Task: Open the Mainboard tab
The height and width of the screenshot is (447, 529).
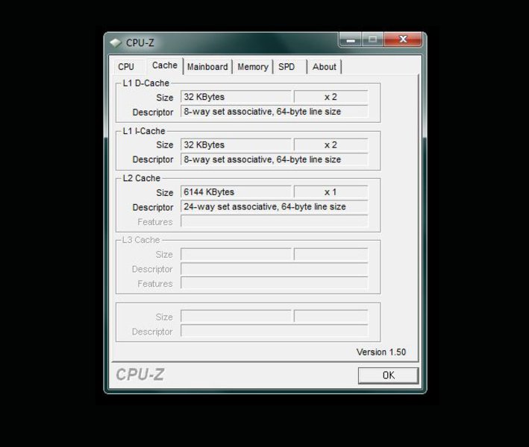Action: pyautogui.click(x=207, y=67)
